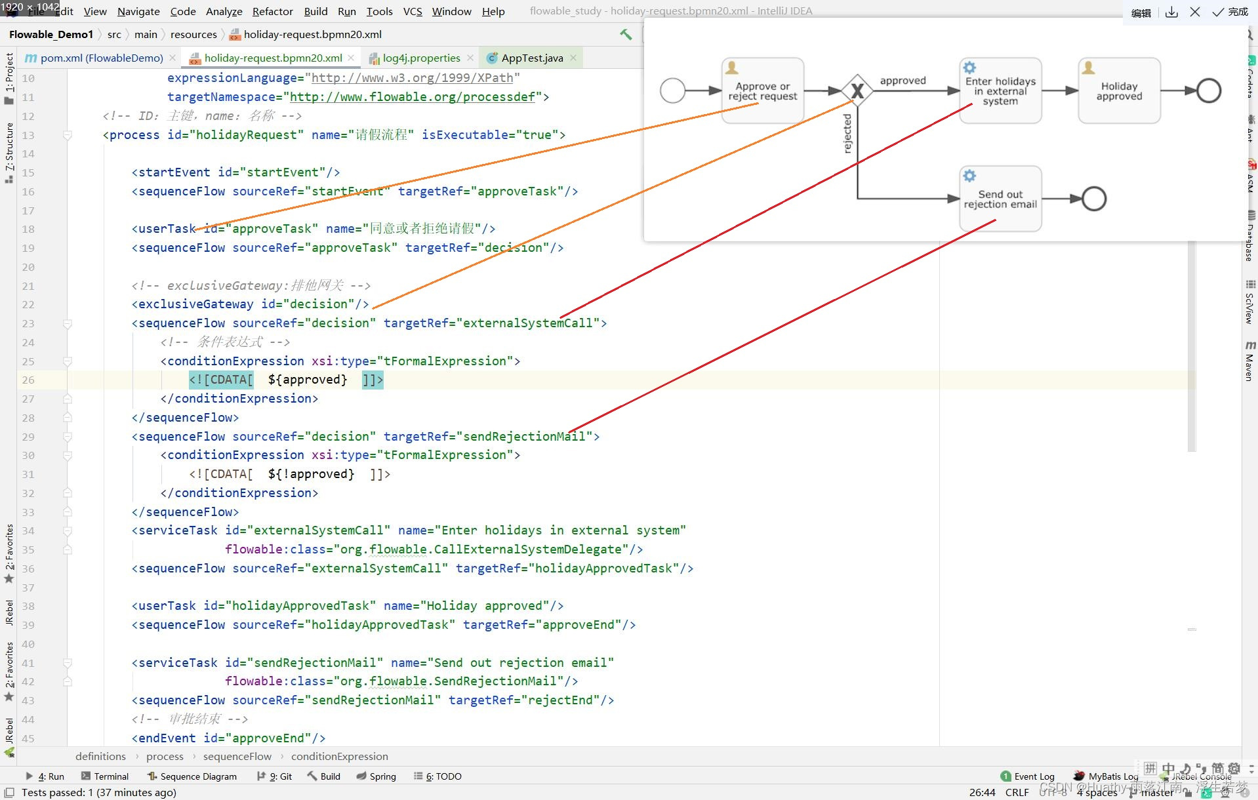
Task: Click the user icon on Approve or reject request
Action: [732, 67]
